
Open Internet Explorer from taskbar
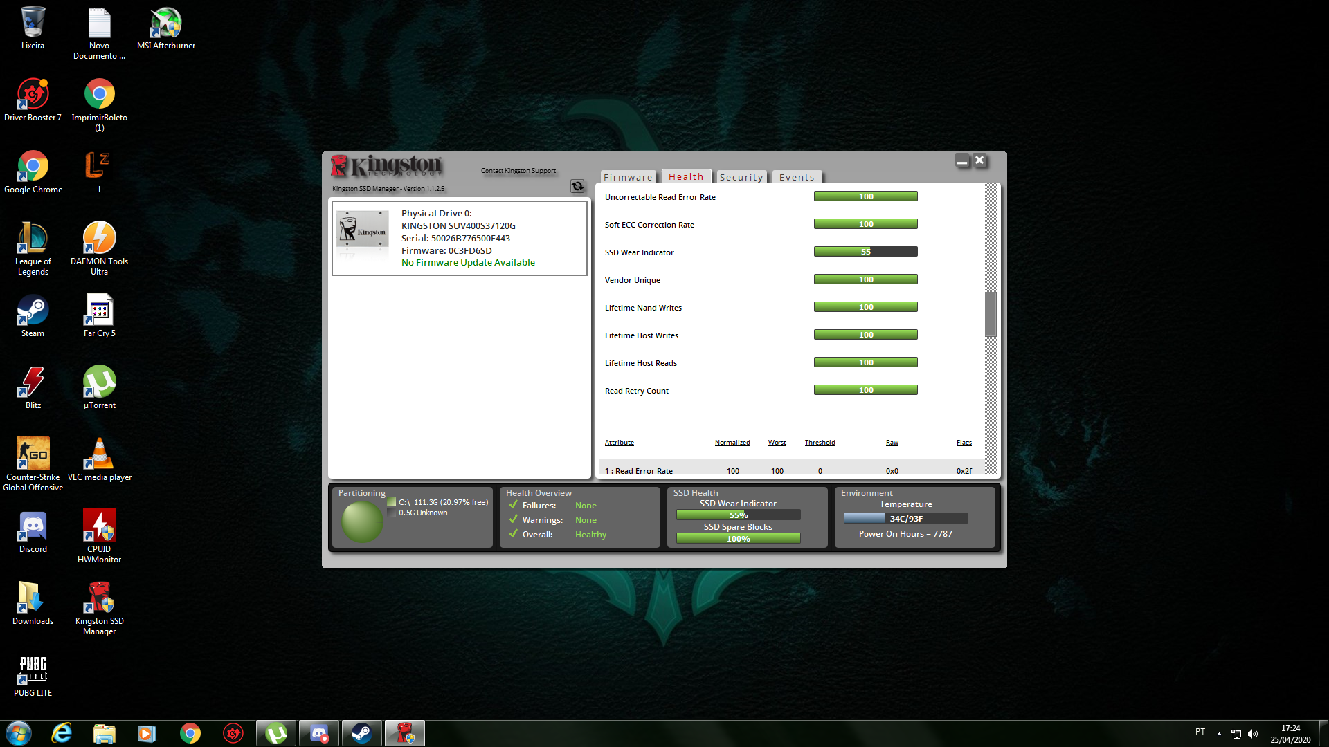pos(62,733)
